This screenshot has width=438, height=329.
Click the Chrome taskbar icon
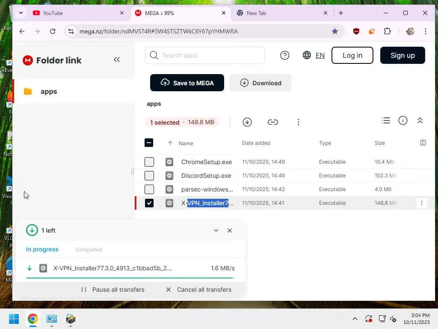click(33, 319)
